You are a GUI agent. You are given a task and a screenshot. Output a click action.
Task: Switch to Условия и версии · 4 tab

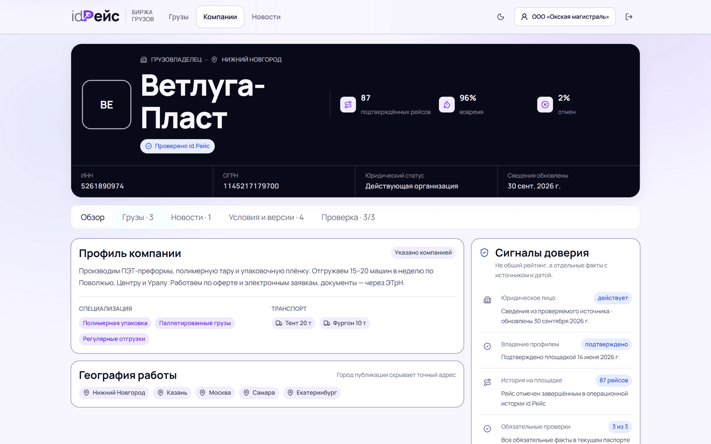[266, 218]
